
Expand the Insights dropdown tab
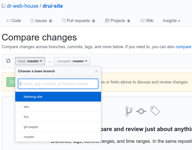coord(172,21)
